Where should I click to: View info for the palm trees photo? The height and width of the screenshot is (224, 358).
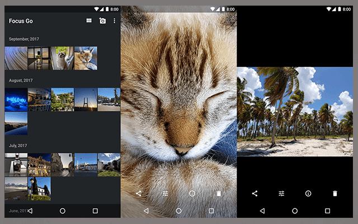tap(308, 193)
